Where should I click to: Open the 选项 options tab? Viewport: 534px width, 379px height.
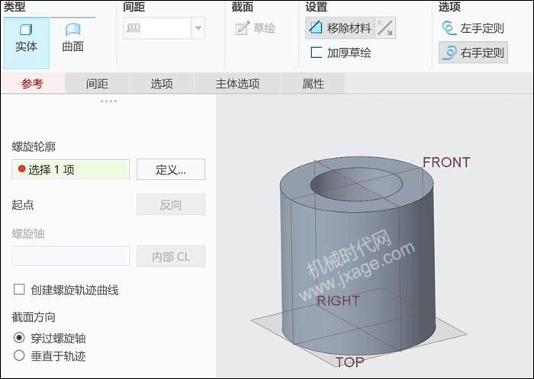coord(162,83)
